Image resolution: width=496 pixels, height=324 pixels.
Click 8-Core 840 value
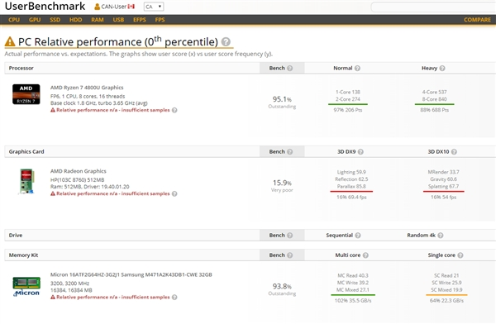point(434,99)
